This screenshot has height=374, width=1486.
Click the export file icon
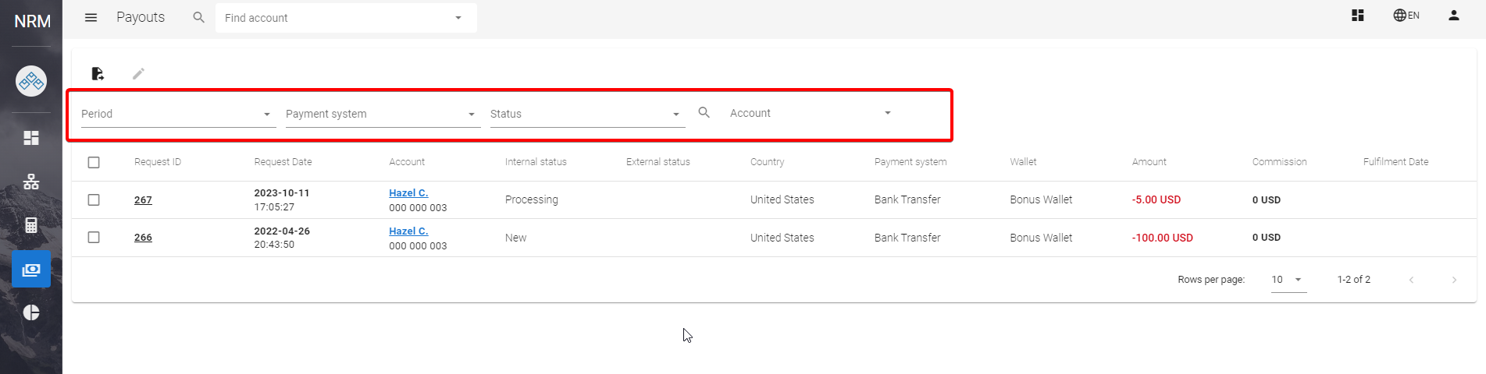coord(98,73)
